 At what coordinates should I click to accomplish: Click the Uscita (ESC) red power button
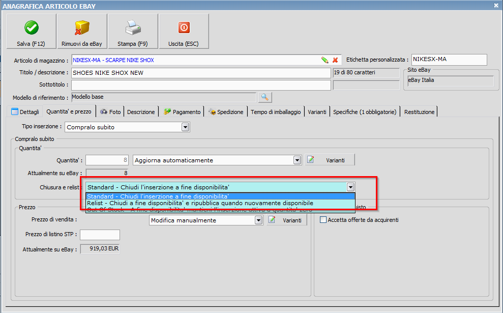pos(184,31)
